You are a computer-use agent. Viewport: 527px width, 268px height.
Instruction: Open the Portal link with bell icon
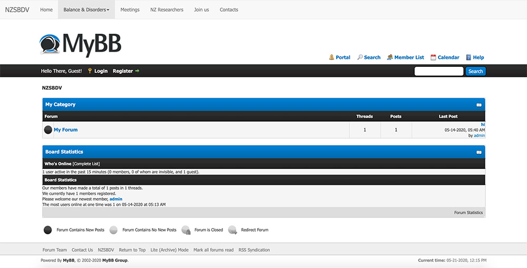(x=339, y=57)
